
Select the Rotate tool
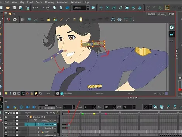[x=107, y=8]
